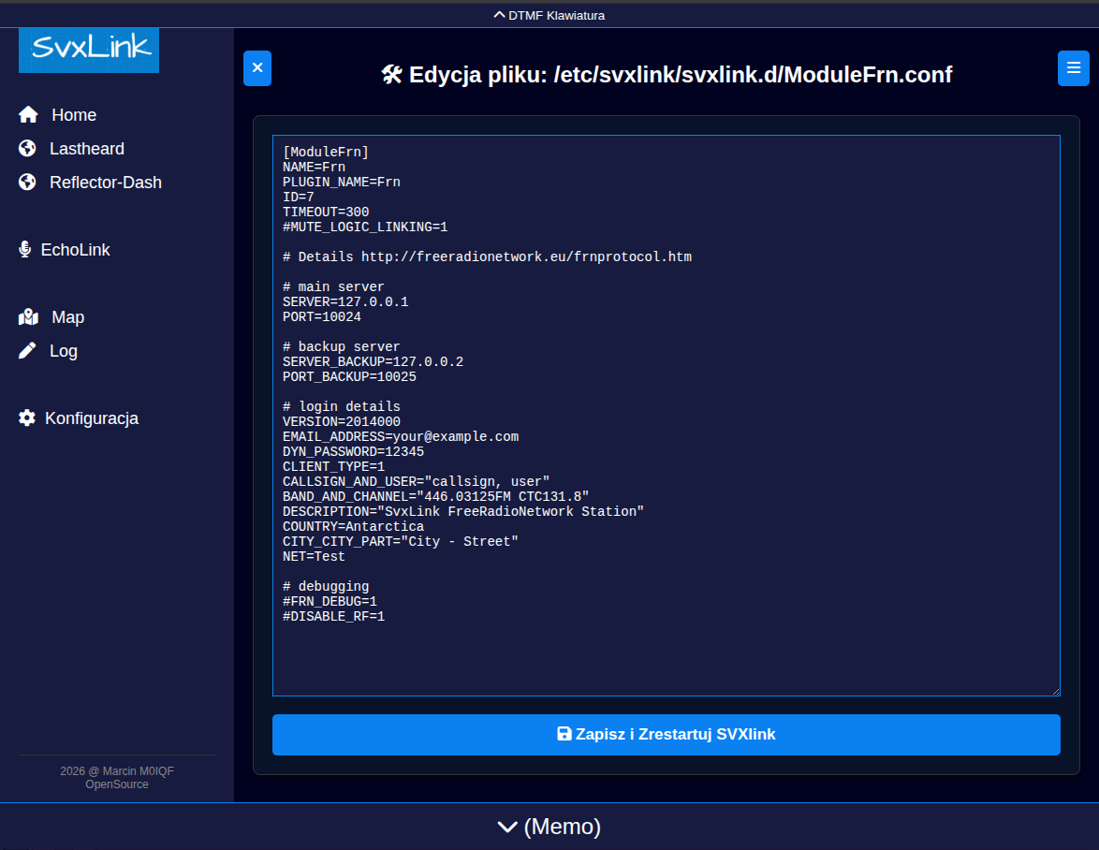Screen dimensions: 1099x850
Task: Click the Map marker icon
Action: click(x=28, y=317)
